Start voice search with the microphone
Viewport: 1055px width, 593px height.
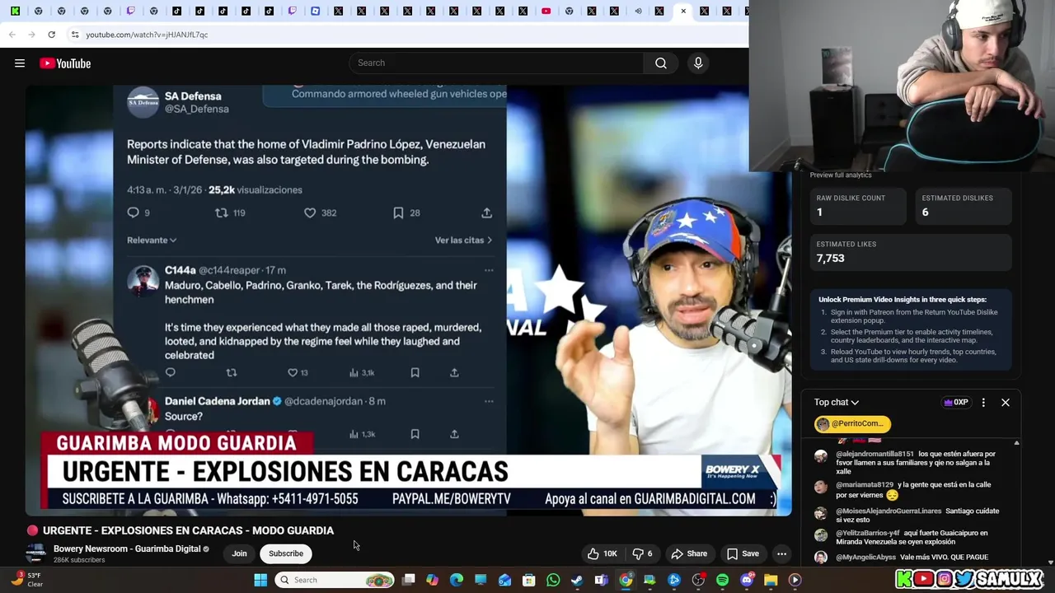pos(698,63)
